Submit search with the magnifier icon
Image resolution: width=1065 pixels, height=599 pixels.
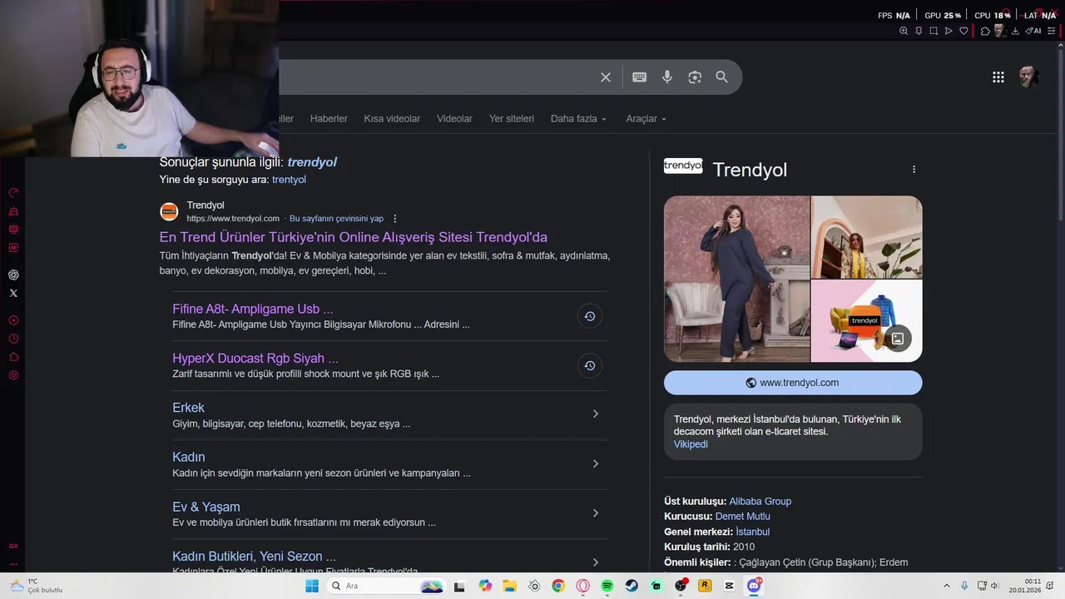[722, 77]
